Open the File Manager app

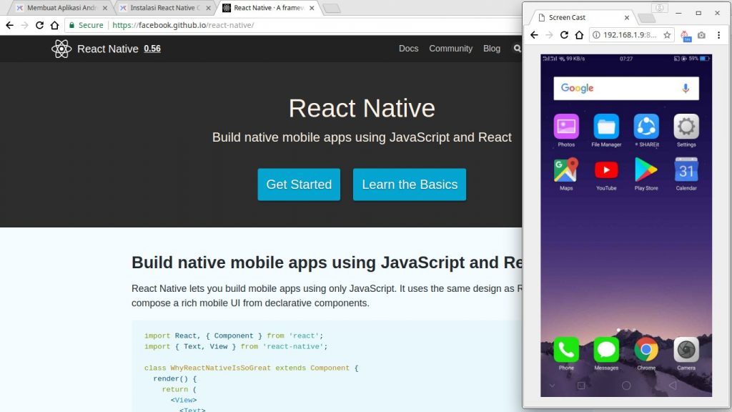[x=606, y=127]
